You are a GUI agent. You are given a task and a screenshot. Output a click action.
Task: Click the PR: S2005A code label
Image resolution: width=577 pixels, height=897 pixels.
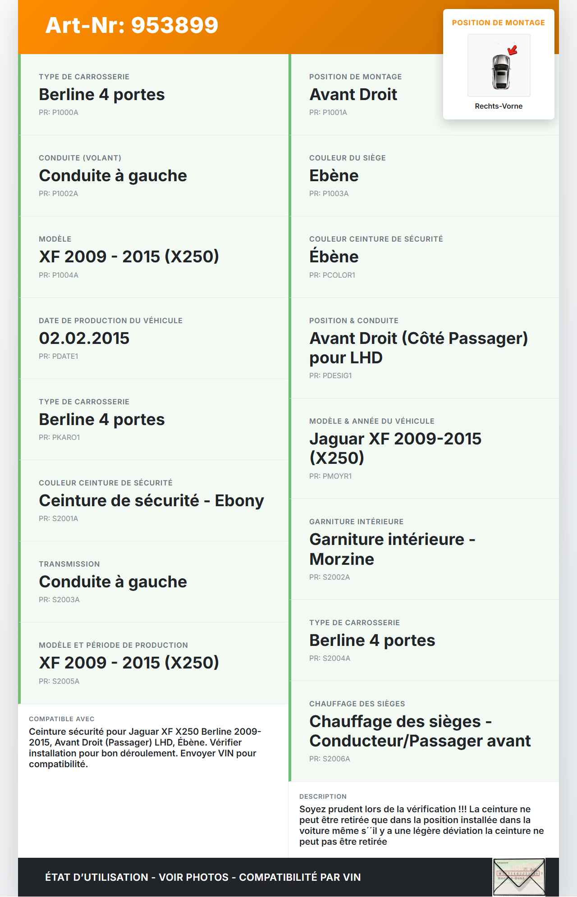(x=59, y=681)
